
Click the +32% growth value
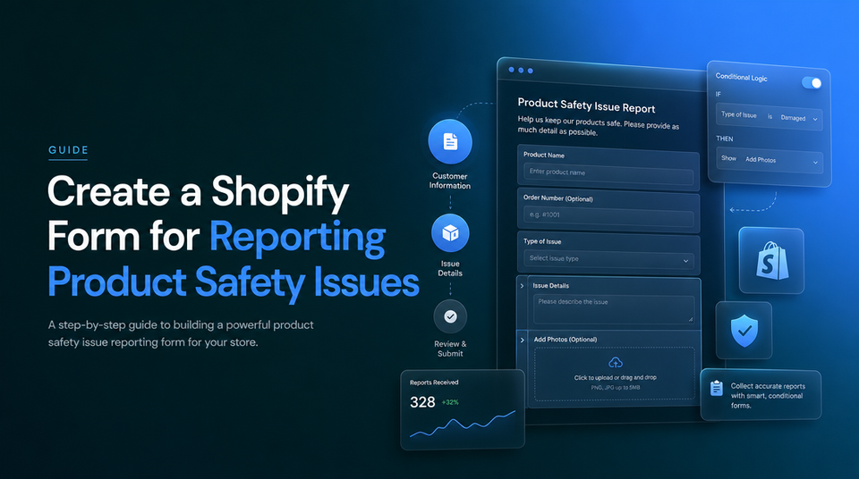click(x=450, y=402)
